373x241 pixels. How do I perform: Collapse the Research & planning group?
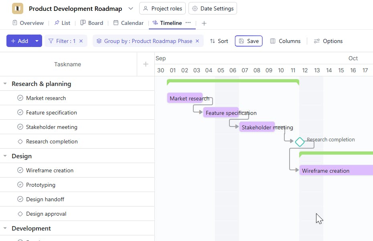pos(5,84)
